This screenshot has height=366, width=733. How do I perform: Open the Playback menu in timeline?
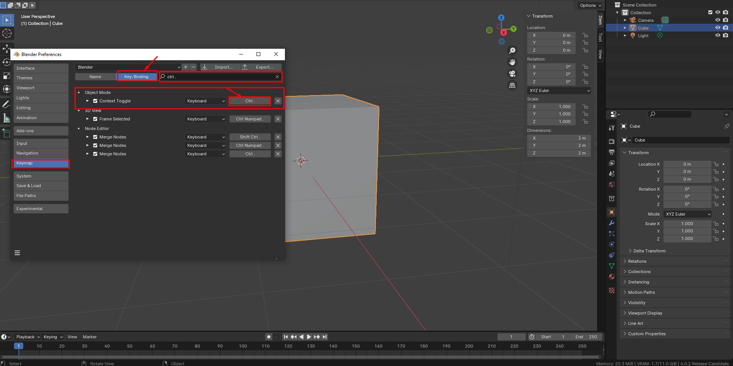coord(28,337)
